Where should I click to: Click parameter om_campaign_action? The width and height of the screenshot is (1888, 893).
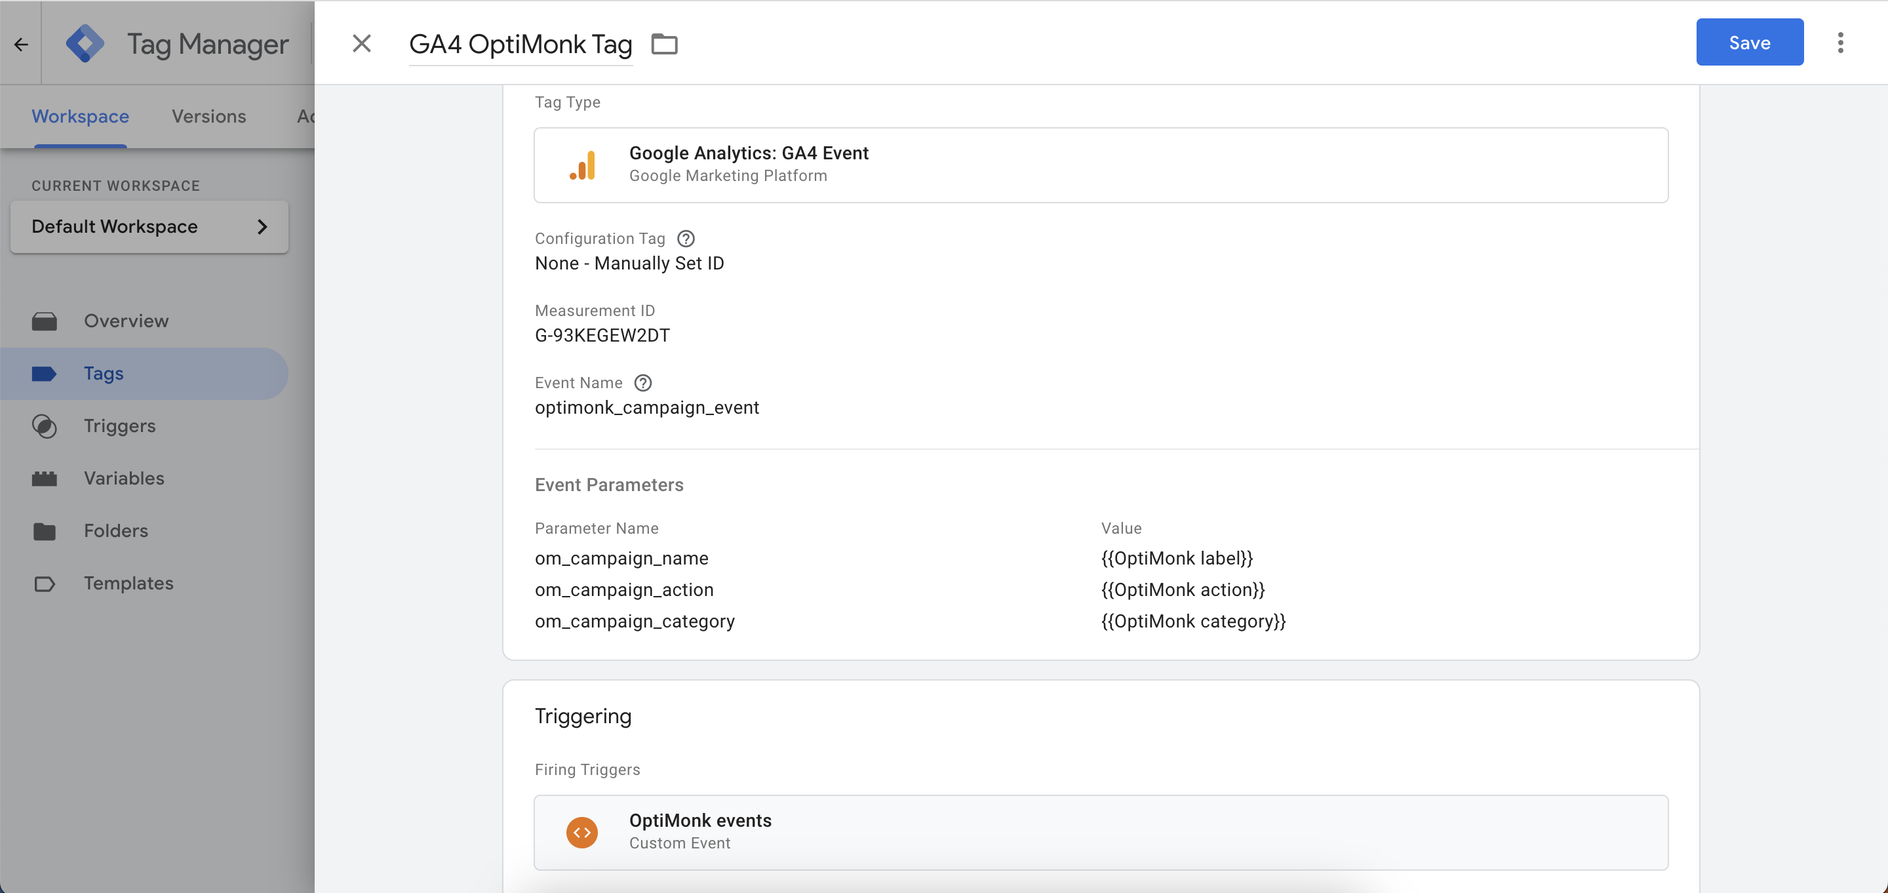coord(623,589)
